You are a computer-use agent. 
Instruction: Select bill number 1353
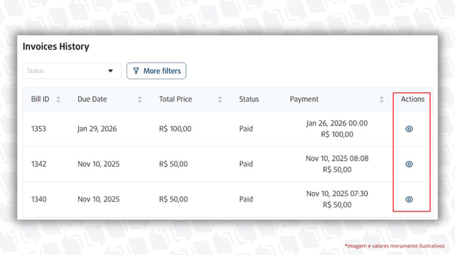tap(39, 129)
